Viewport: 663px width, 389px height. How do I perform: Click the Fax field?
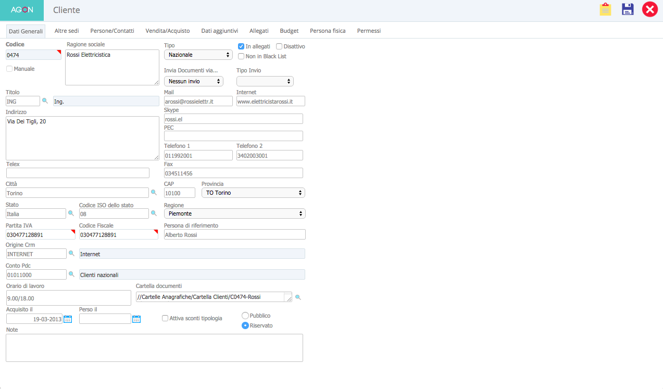point(233,173)
